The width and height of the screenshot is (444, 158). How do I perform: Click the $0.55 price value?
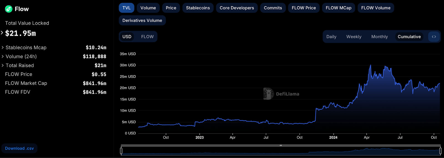click(x=99, y=74)
